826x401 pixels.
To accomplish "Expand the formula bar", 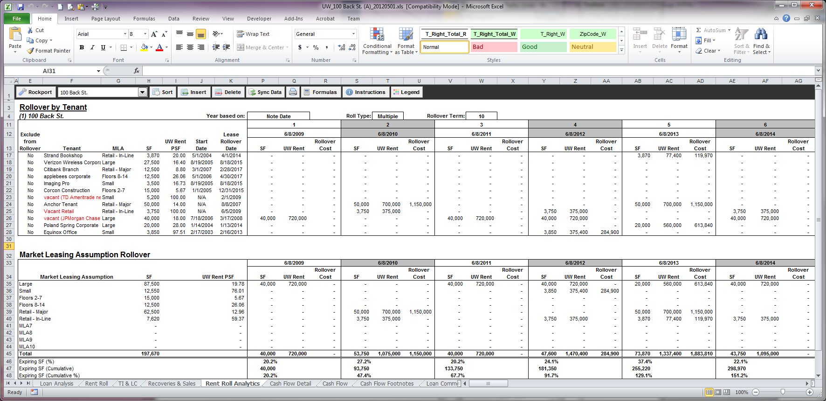I will click(818, 71).
